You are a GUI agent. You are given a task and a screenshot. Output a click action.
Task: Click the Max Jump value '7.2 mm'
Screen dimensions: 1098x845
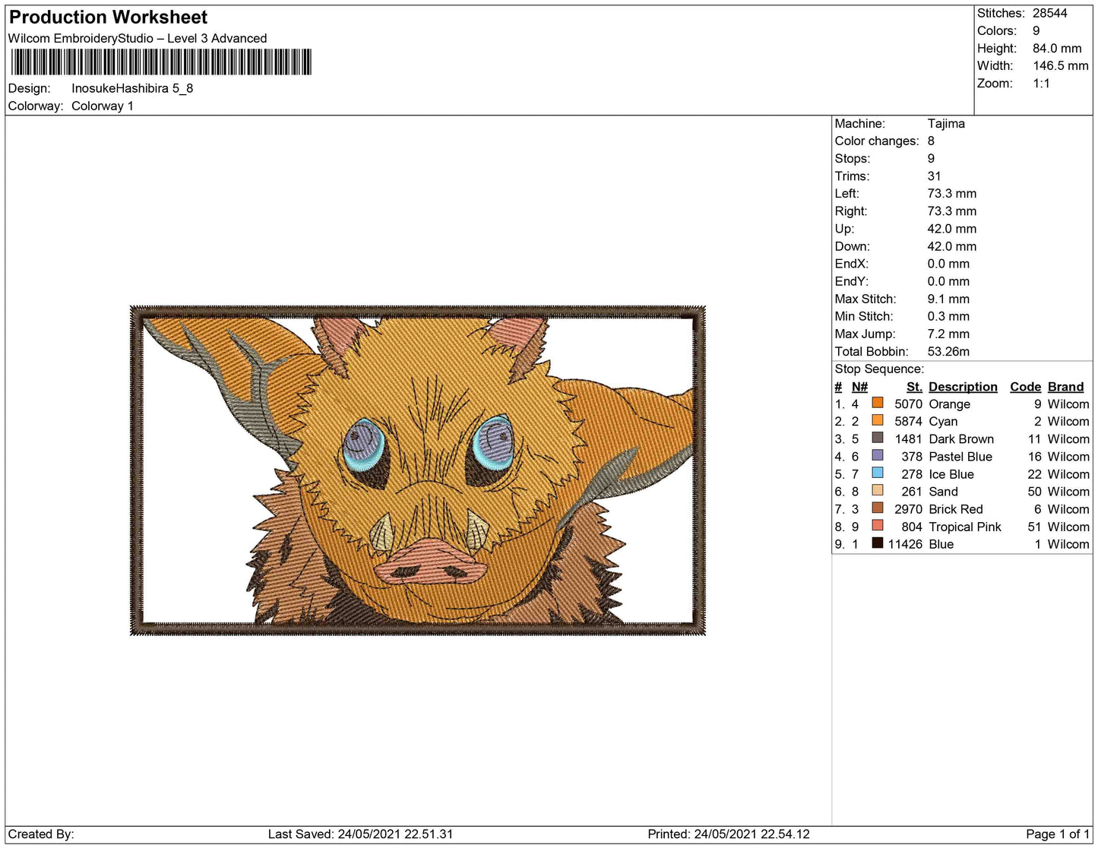click(x=949, y=334)
